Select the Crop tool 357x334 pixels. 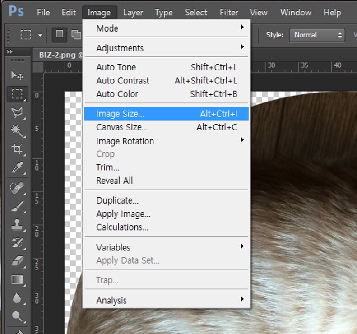[17, 149]
